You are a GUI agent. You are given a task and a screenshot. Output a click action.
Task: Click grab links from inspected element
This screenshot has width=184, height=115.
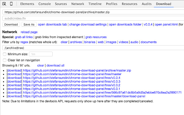[x=59, y=37]
